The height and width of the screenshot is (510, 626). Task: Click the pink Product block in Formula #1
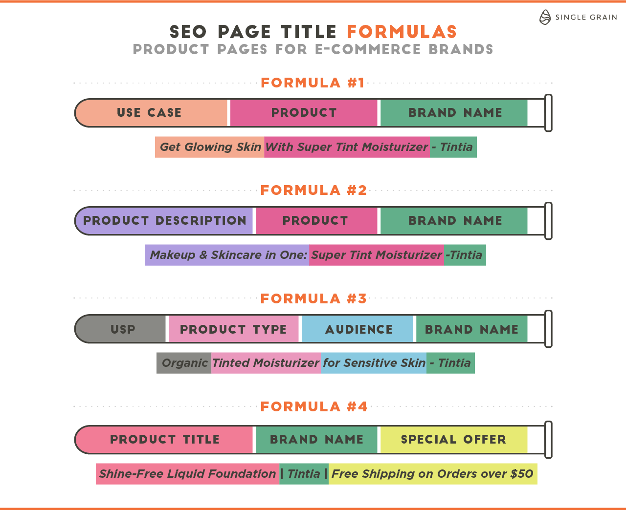[x=304, y=113]
